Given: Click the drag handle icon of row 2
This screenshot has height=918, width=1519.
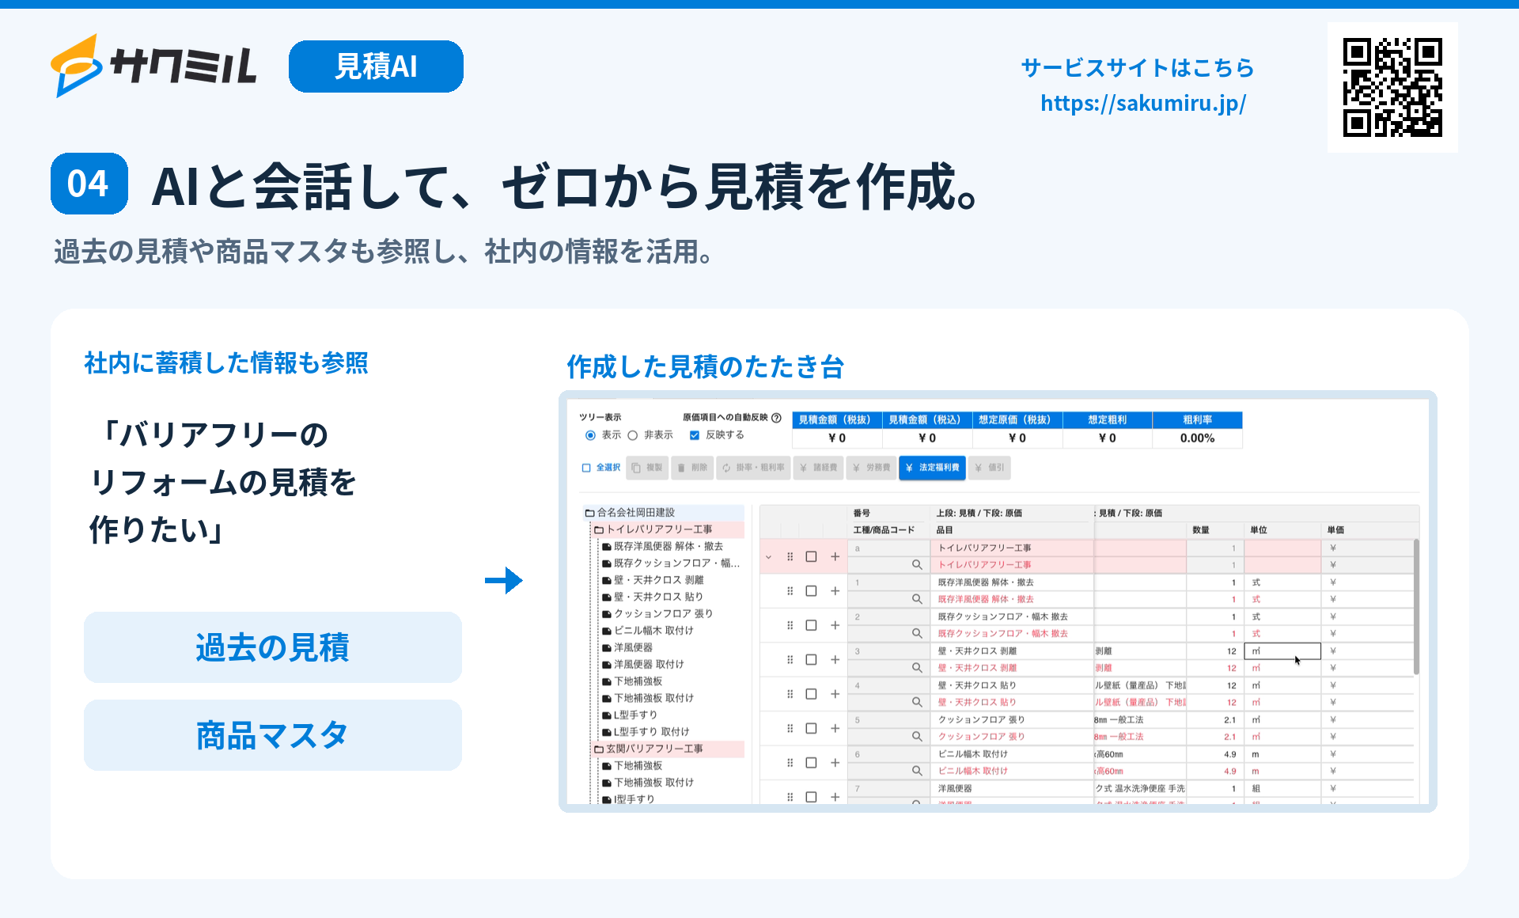Looking at the screenshot, I should (790, 625).
